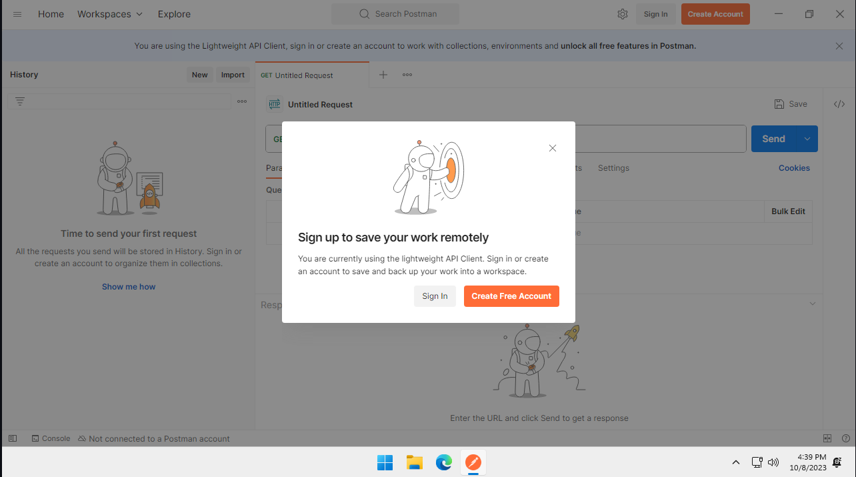Click the code snippet icon
The image size is (856, 477).
point(839,104)
